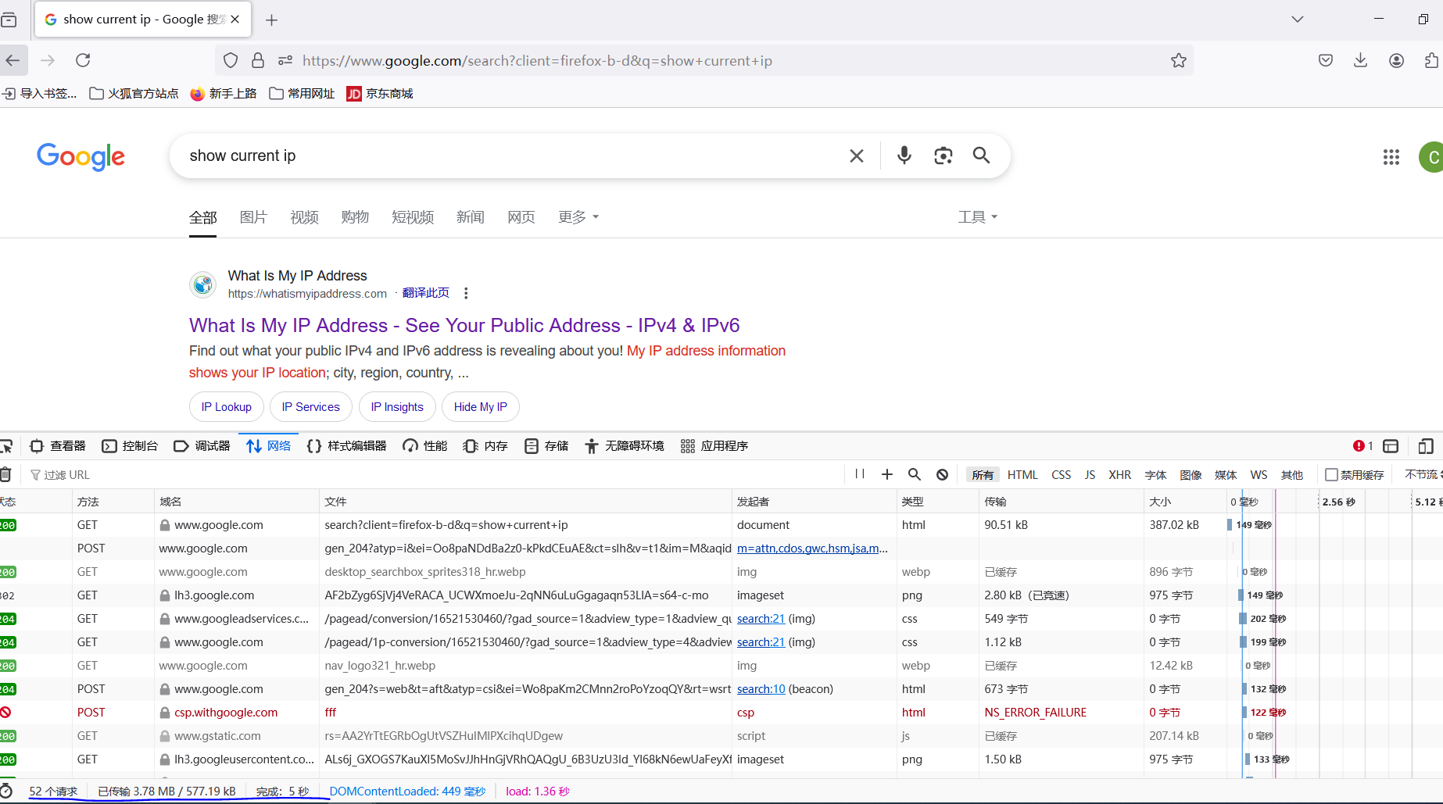Open the Pocket save icon
The width and height of the screenshot is (1443, 804).
tap(1326, 60)
